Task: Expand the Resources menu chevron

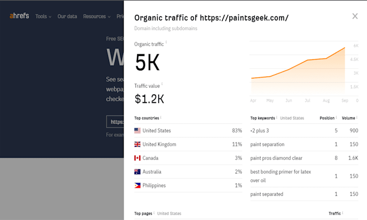Action: (x=109, y=17)
